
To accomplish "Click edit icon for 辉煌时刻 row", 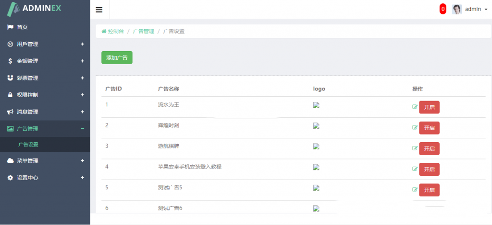I will pyautogui.click(x=415, y=128).
